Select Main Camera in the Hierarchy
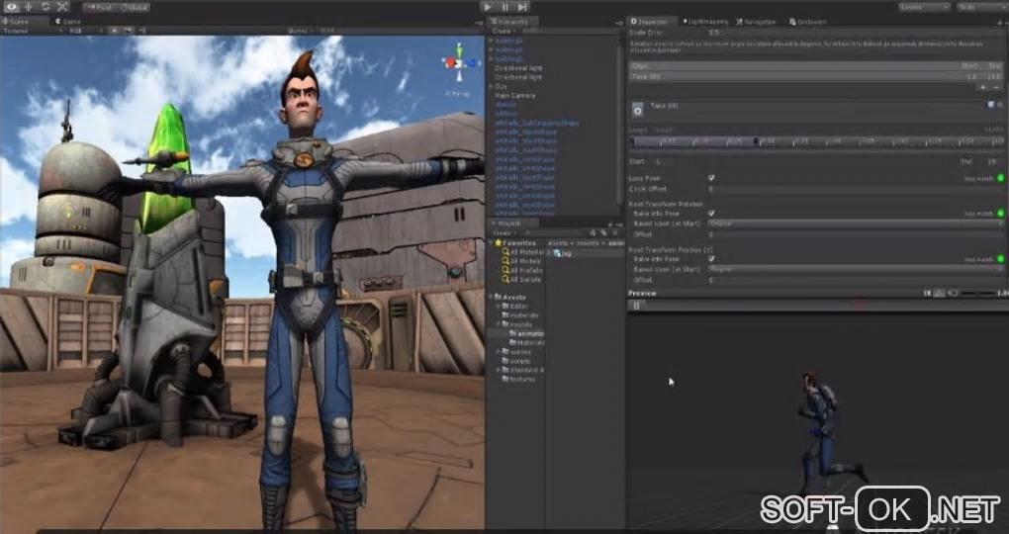The height and width of the screenshot is (534, 1009). tap(514, 95)
